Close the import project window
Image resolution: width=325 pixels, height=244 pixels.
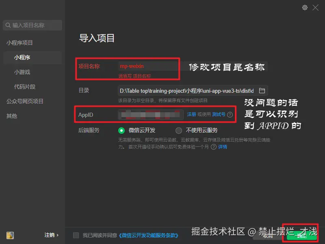(316, 8)
